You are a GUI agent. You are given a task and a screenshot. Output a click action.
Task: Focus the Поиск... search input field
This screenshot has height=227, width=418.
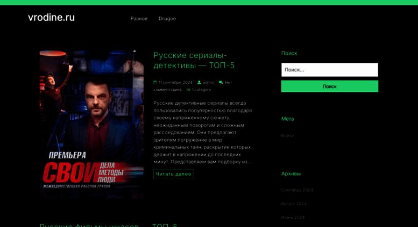point(329,70)
